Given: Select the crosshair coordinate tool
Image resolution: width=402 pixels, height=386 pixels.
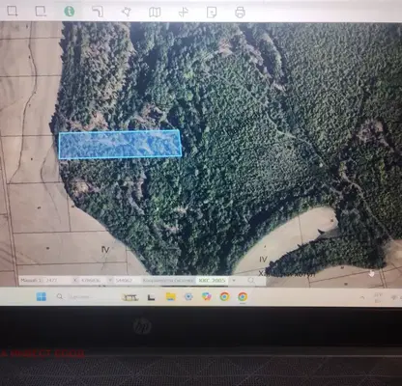Looking at the screenshot, I should click(x=184, y=13).
